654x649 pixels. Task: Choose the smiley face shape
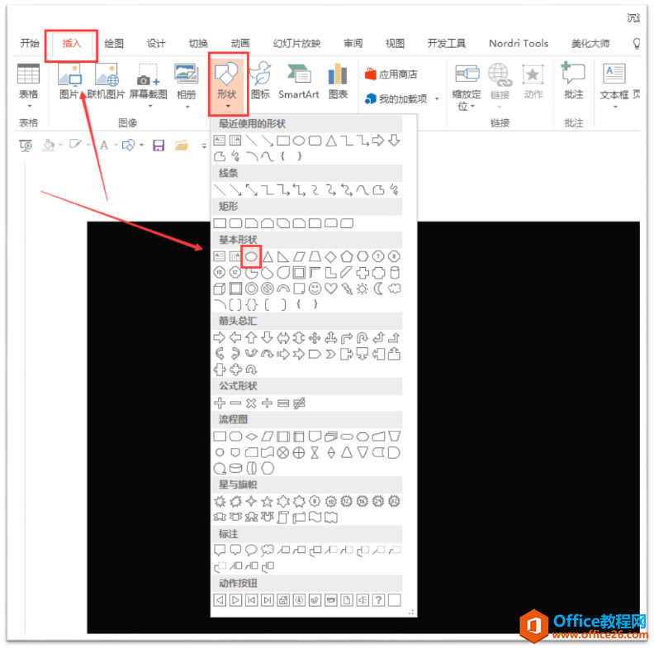315,289
